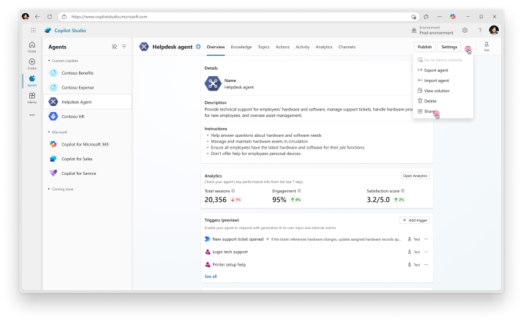Open the browser favorites star icon
523x322 pixels.
(x=426, y=16)
